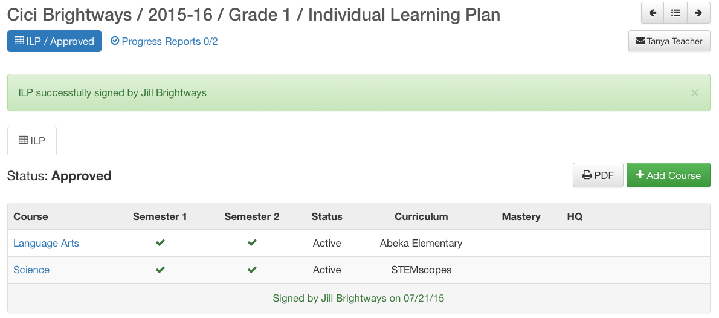Click the signed by Jill Brightways footer
This screenshot has height=318, width=719.
pos(358,298)
